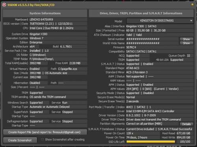Click Host Write value 894,00 GB
Screen dimensions: 197x147
pyautogui.click(x=183, y=138)
